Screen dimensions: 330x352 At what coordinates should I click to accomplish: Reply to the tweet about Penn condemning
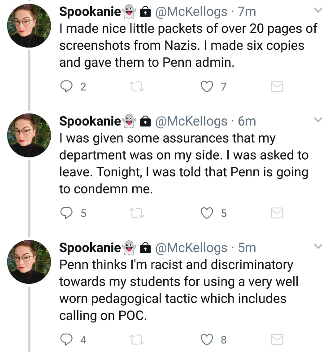66,213
